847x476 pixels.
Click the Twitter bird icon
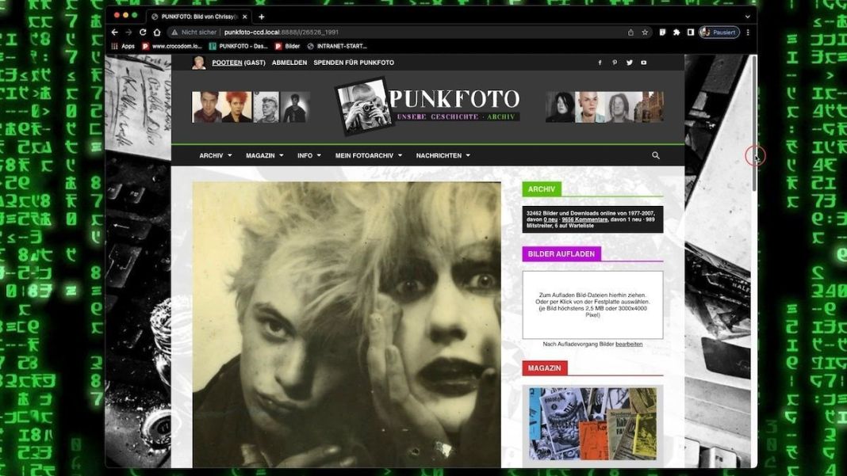pos(629,63)
